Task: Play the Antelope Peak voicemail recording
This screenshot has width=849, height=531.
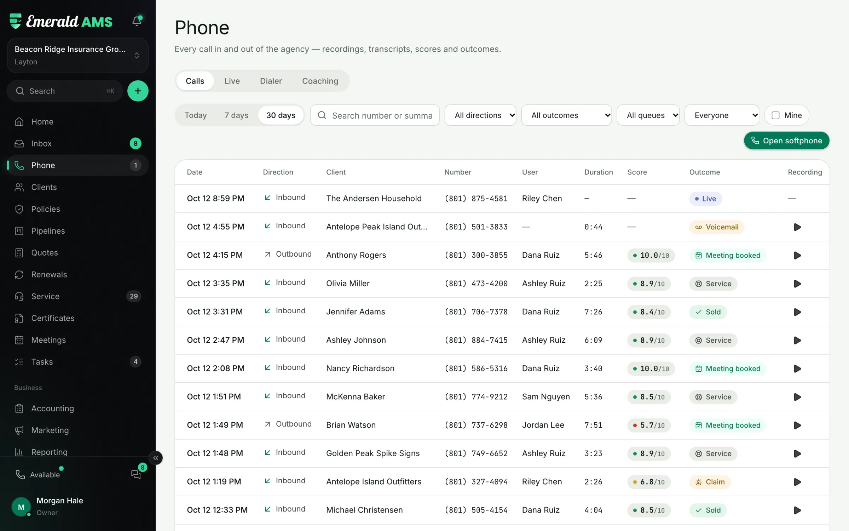Action: coord(797,227)
